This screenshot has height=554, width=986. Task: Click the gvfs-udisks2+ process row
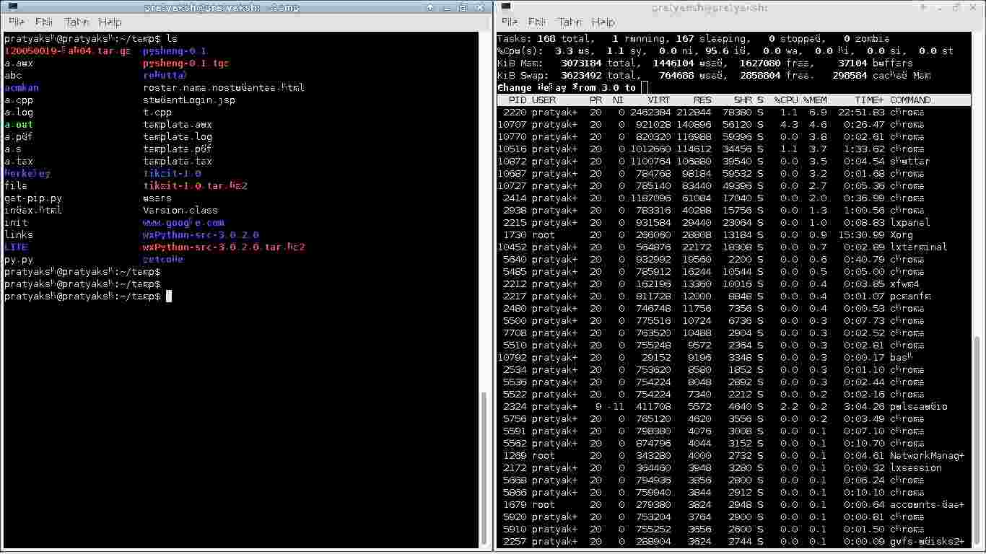tap(733, 542)
